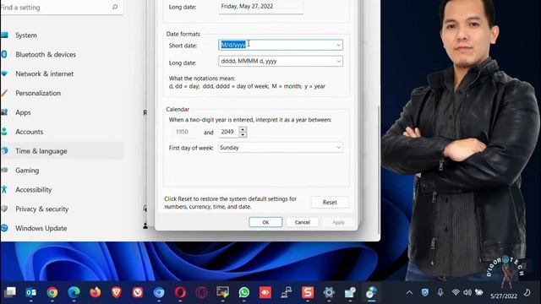Viewport: 541px width, 304px height.
Task: Click the microphone tray icon
Action: point(440,292)
